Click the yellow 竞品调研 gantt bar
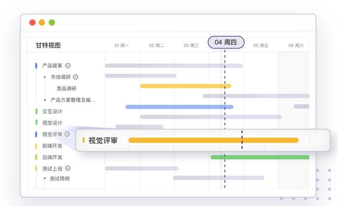338x206 pixels. click(185, 86)
